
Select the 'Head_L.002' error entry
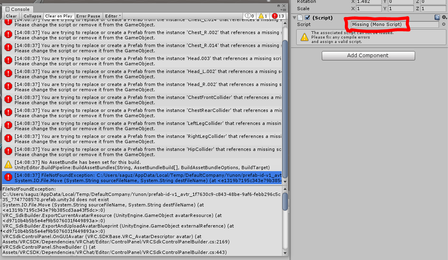point(142,74)
